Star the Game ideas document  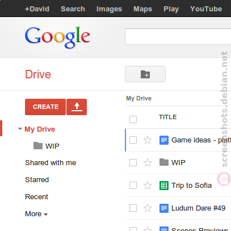point(148,140)
